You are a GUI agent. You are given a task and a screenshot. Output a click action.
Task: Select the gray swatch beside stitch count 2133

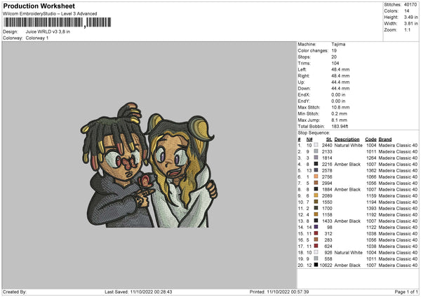click(316, 151)
